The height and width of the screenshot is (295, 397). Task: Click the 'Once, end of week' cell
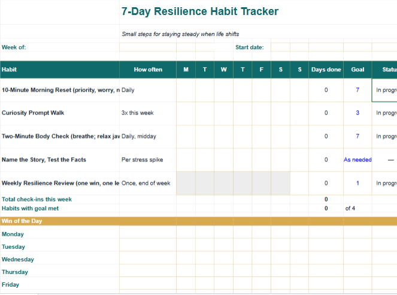pyautogui.click(x=148, y=183)
